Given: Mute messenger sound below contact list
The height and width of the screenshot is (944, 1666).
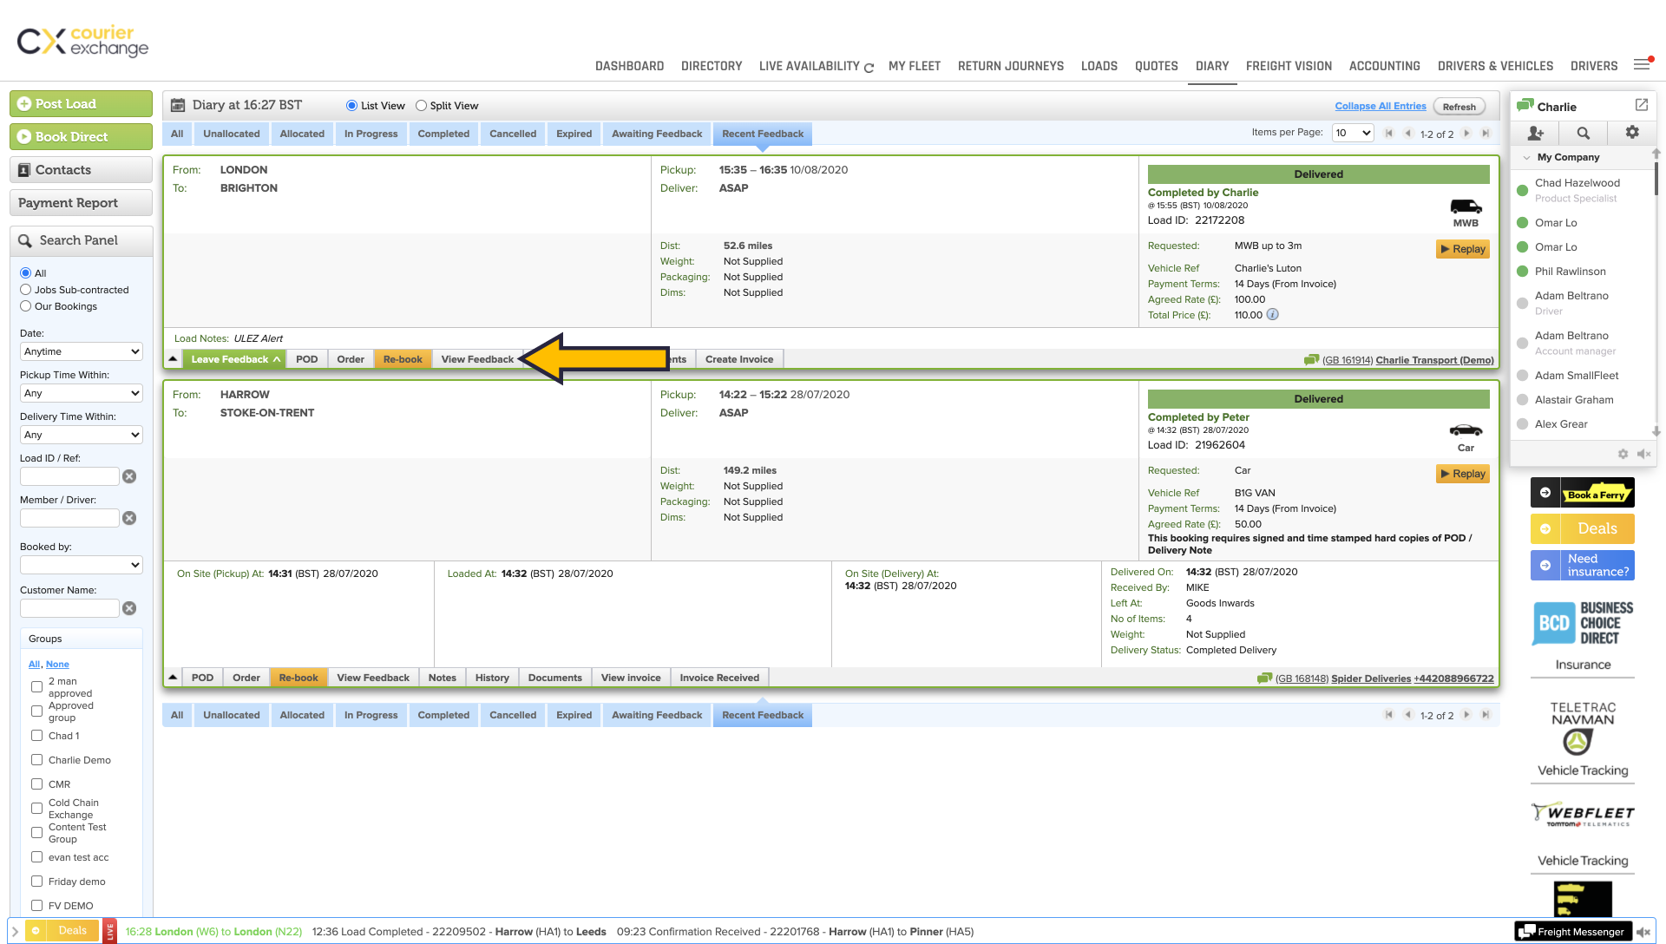Looking at the screenshot, I should click(1643, 454).
